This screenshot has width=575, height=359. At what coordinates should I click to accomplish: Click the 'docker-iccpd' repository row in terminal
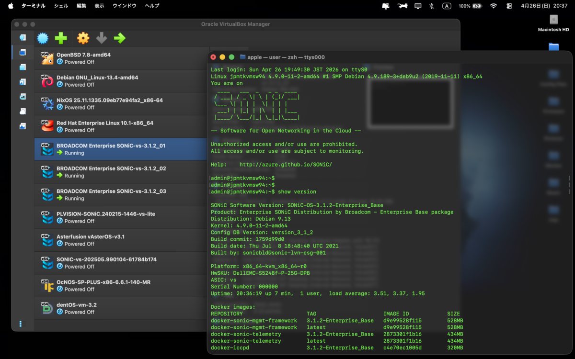(x=337, y=348)
